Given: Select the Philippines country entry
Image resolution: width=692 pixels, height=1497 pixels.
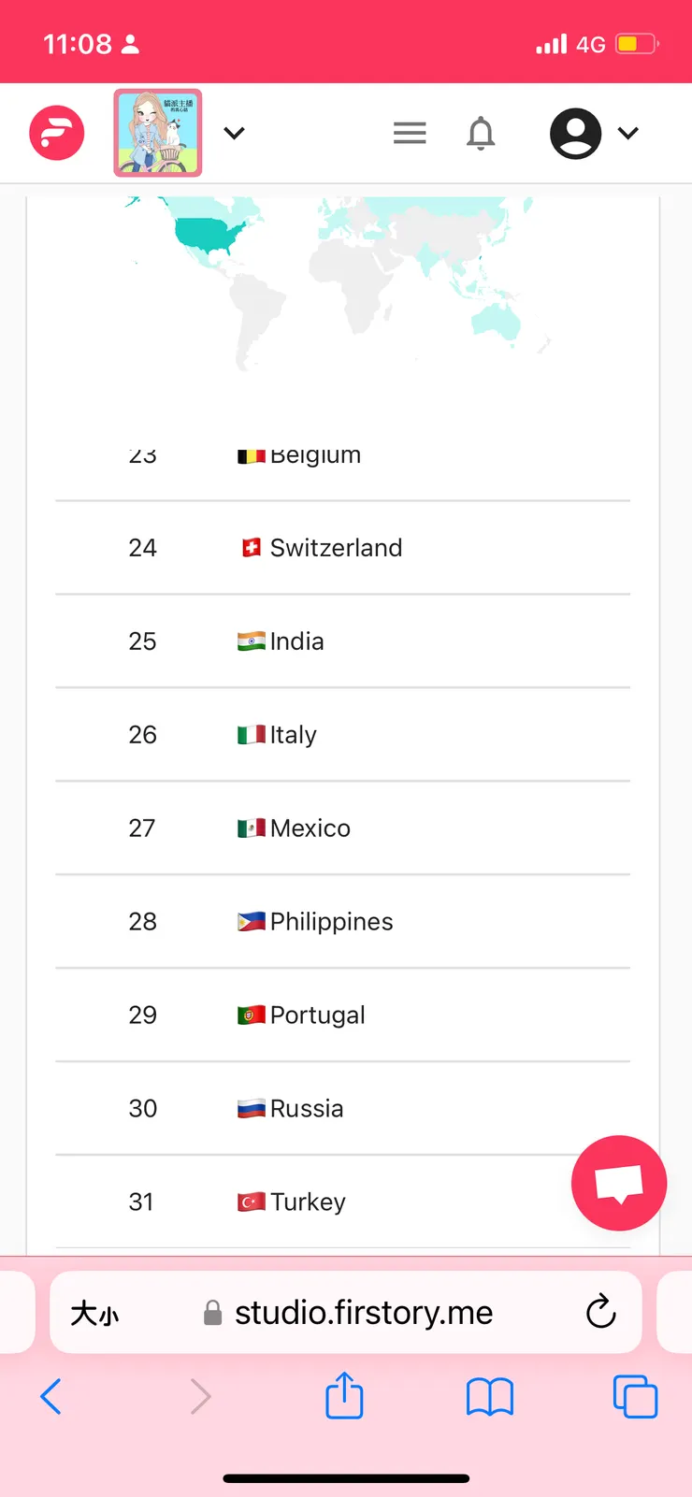Looking at the screenshot, I should pyautogui.click(x=331, y=922).
